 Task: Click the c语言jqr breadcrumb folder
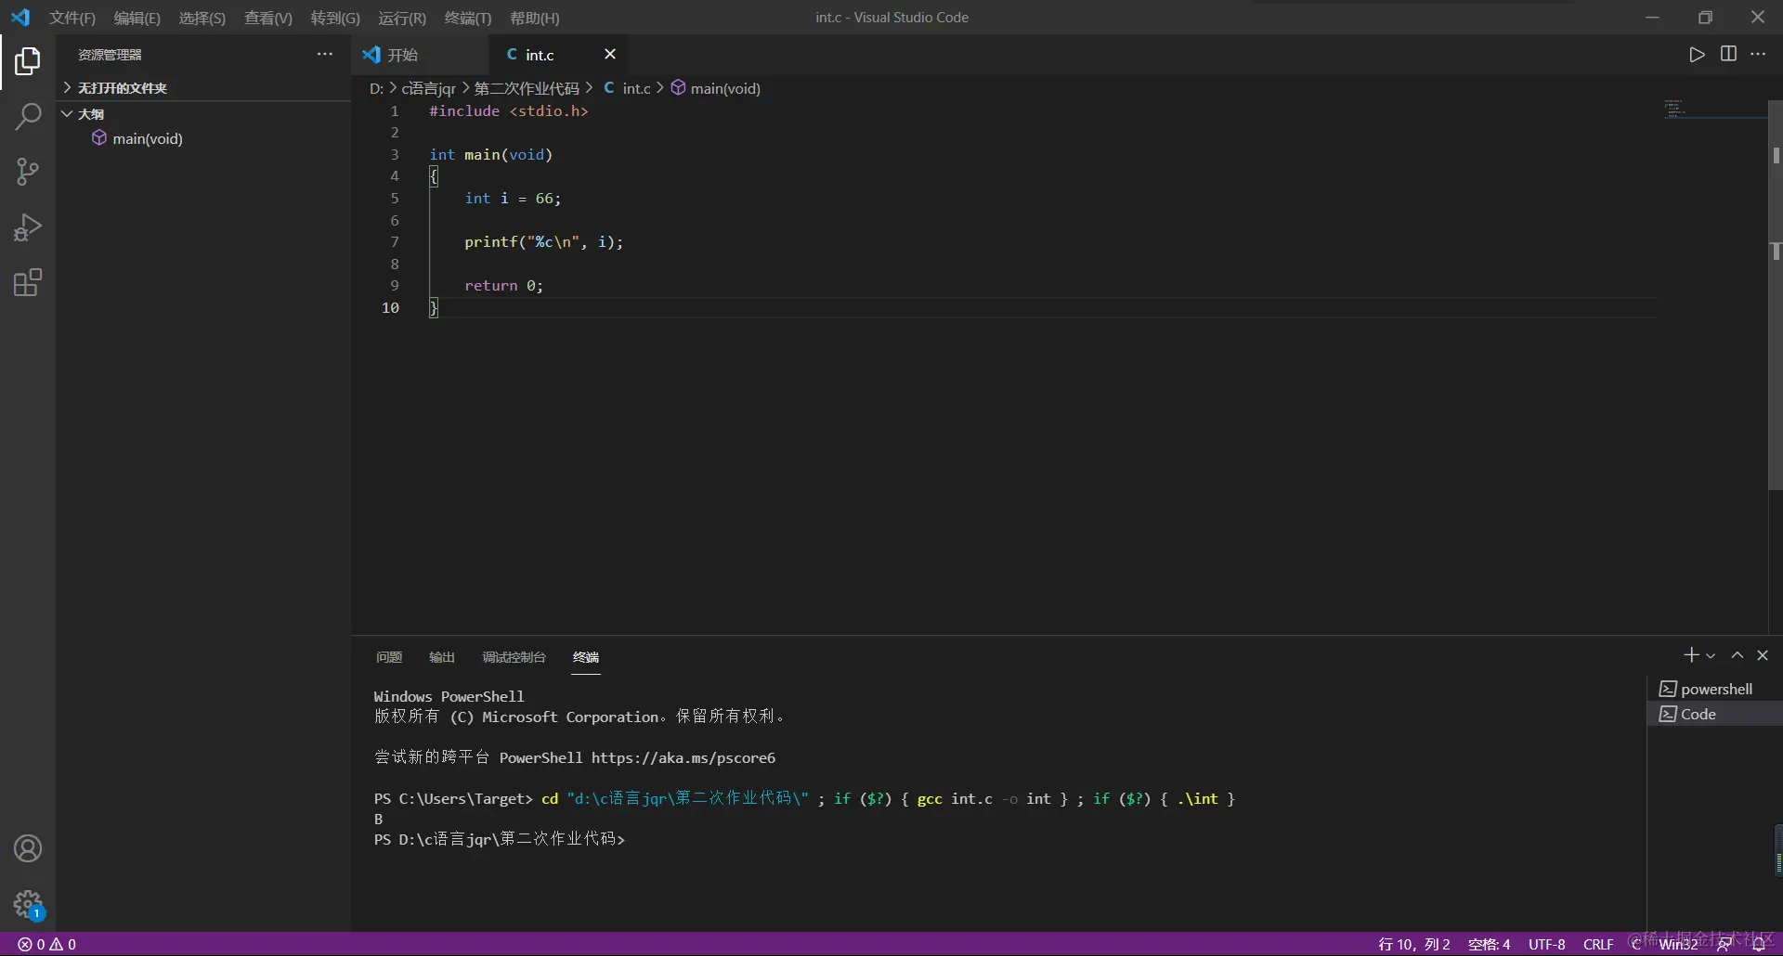[428, 88]
